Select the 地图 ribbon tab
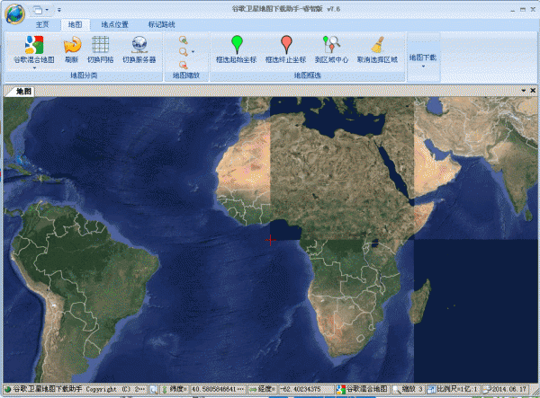This screenshot has width=540, height=398. coord(75,25)
